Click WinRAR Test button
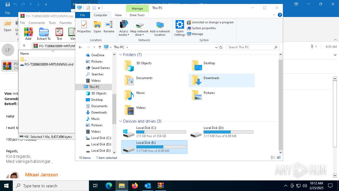339x191 pixels. [x=59, y=34]
